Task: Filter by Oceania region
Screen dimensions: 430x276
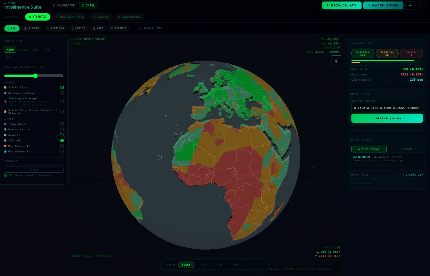Action: tap(119, 28)
